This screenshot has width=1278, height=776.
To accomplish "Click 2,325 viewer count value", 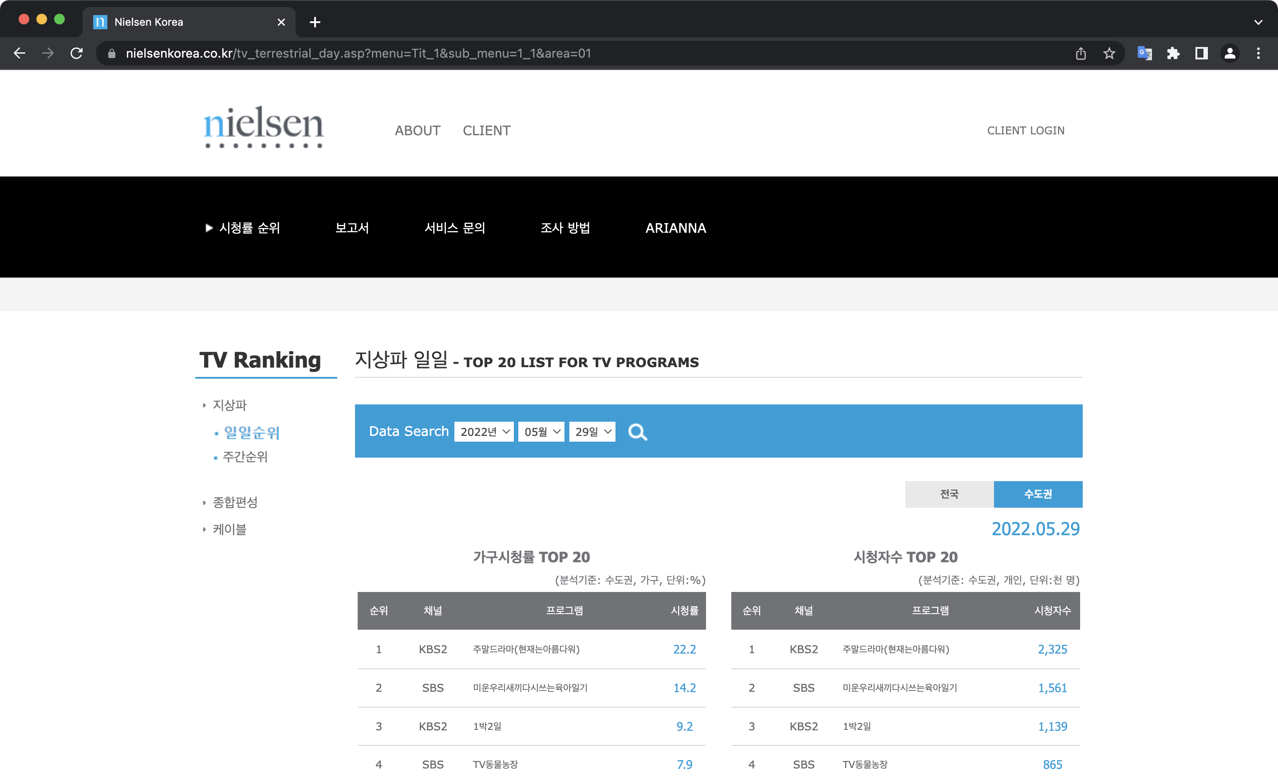I will tap(1053, 650).
